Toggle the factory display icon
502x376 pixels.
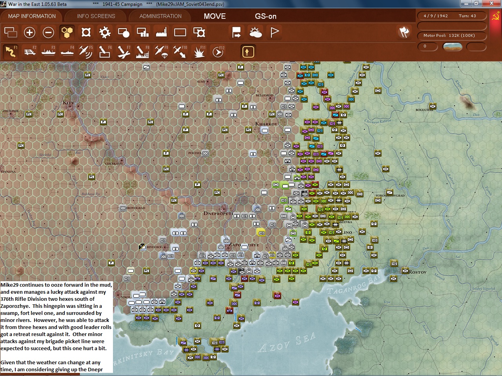161,32
